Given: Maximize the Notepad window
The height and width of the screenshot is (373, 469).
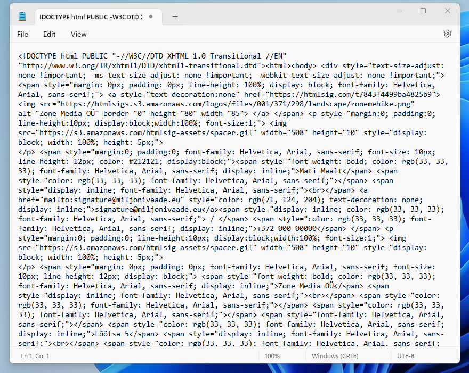Looking at the screenshot, I should click(x=423, y=11).
